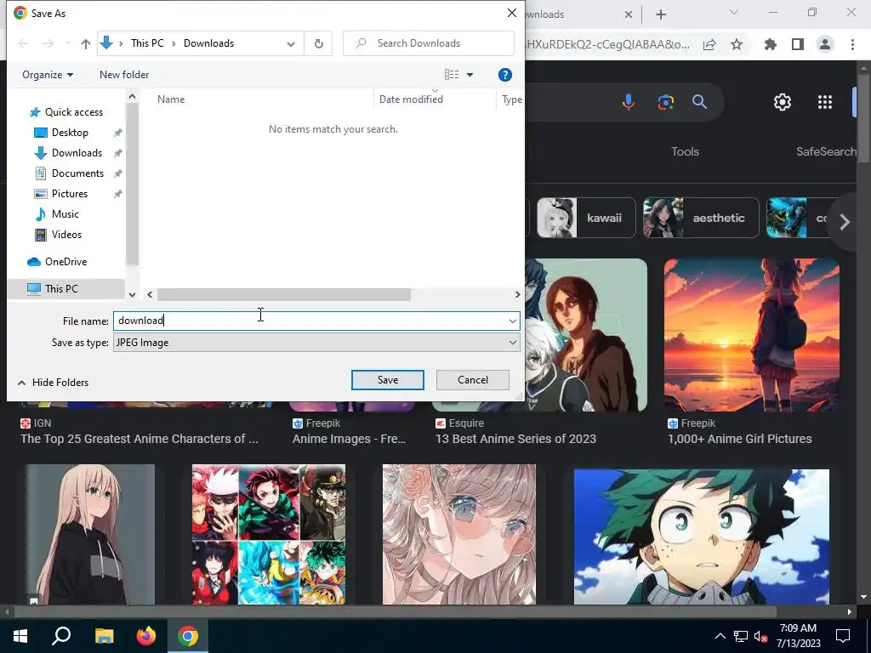Viewport: 871px width, 653px height.
Task: Click the Cancel button
Action: (x=473, y=380)
